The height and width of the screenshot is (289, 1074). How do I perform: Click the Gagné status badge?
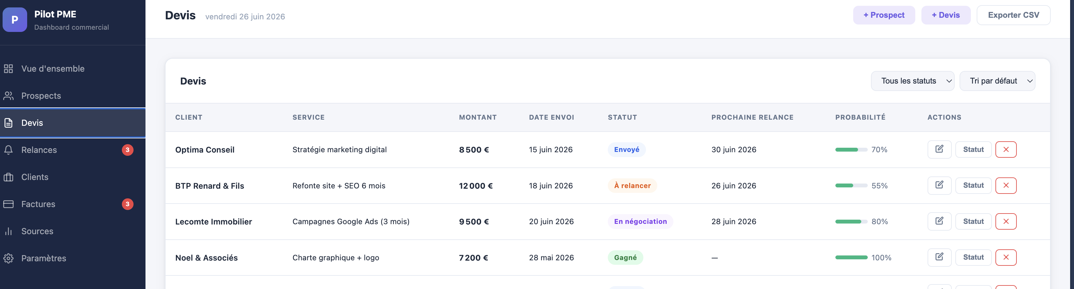click(x=625, y=257)
